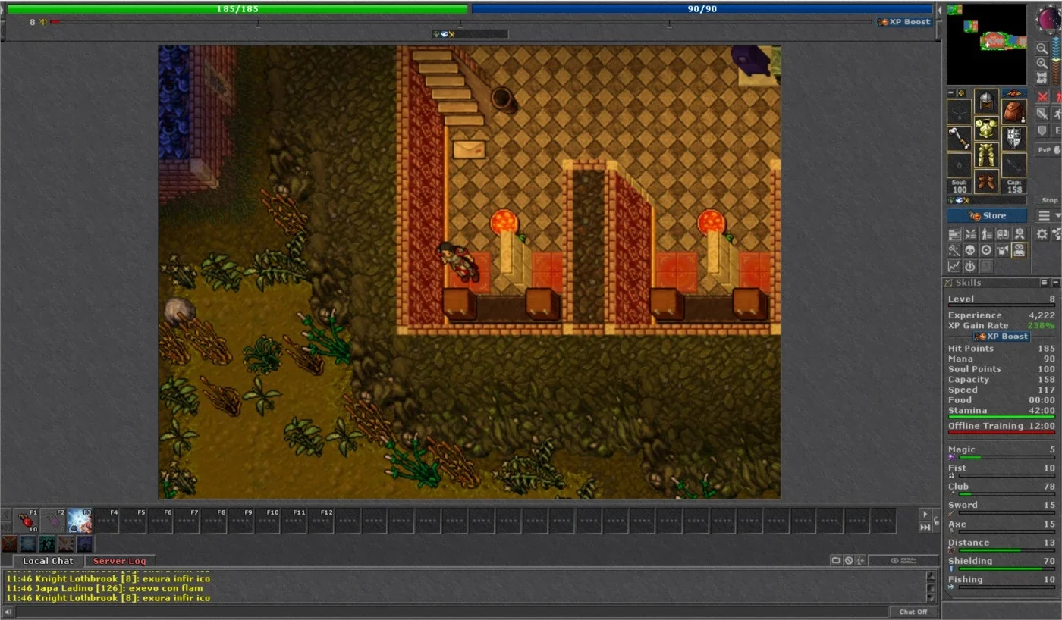1062x620 pixels.
Task: Click the F1 red potion hotkey slot
Action: tap(27, 521)
